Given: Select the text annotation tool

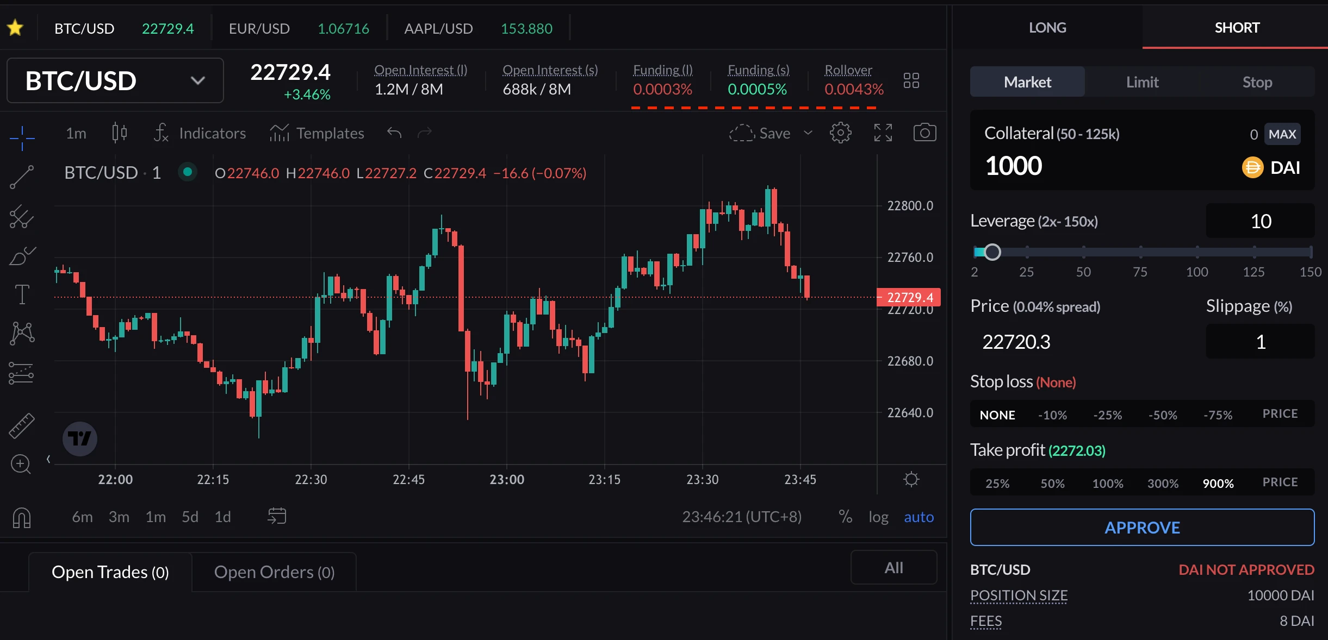Looking at the screenshot, I should [21, 294].
